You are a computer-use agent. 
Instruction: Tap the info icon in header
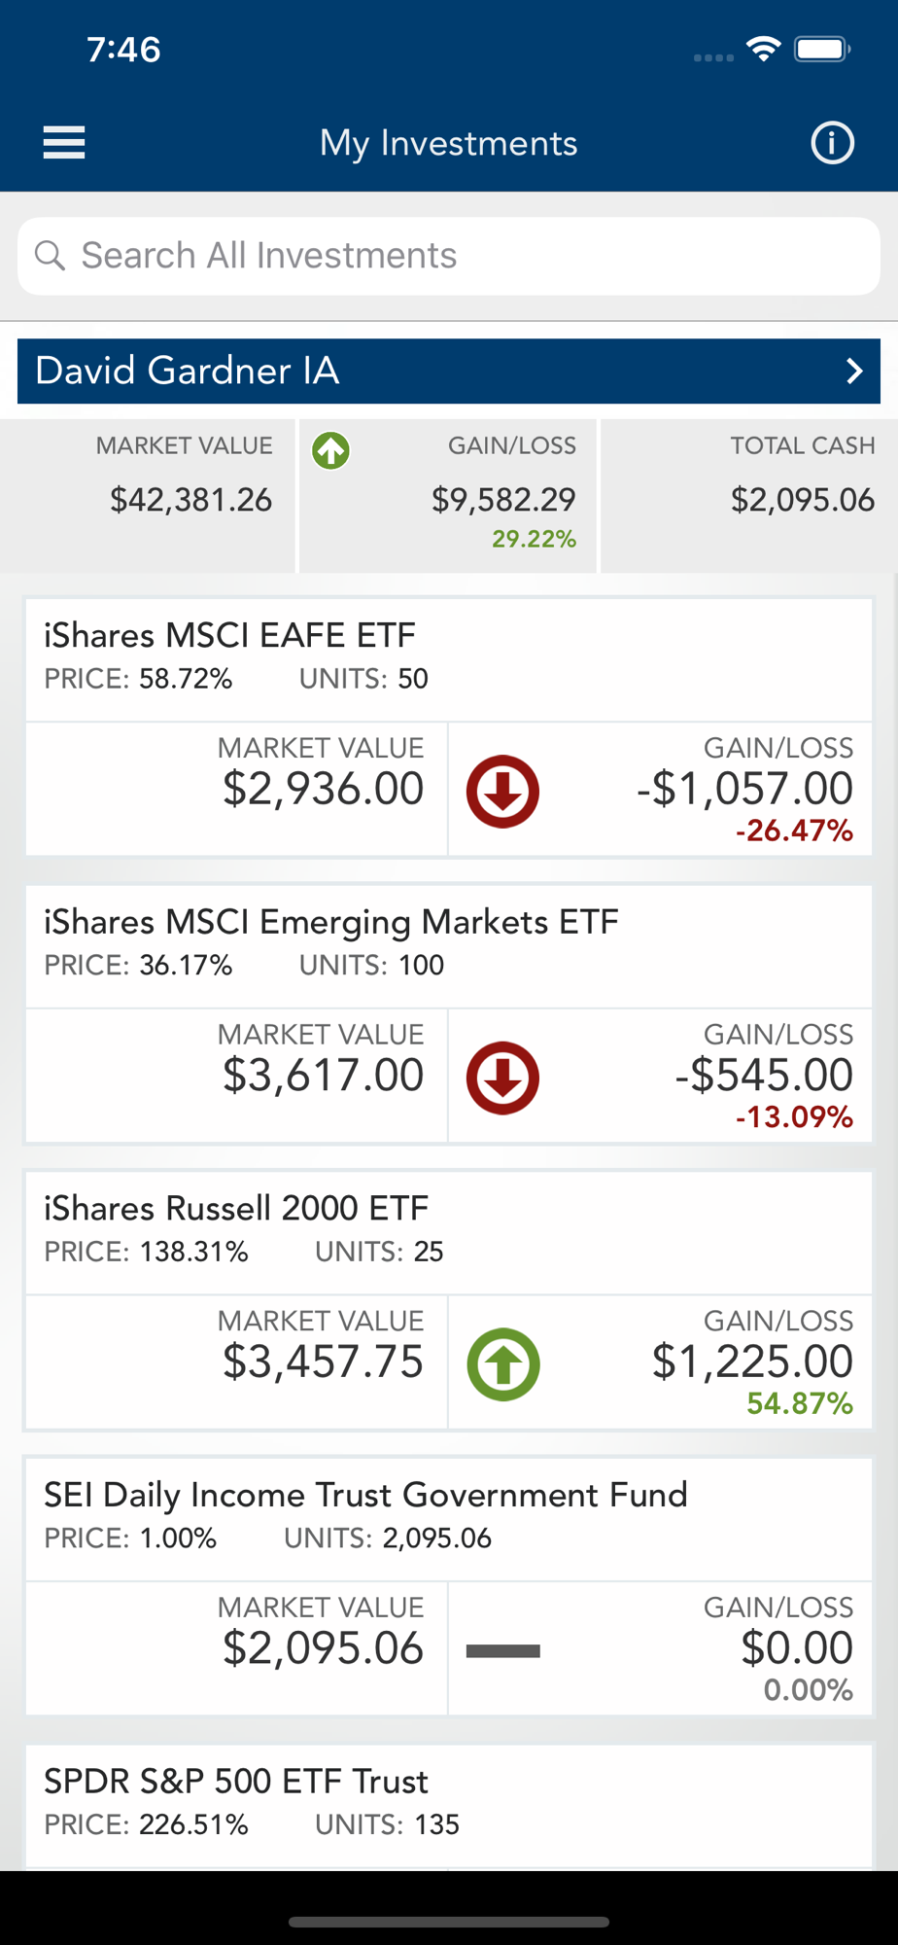tap(832, 143)
